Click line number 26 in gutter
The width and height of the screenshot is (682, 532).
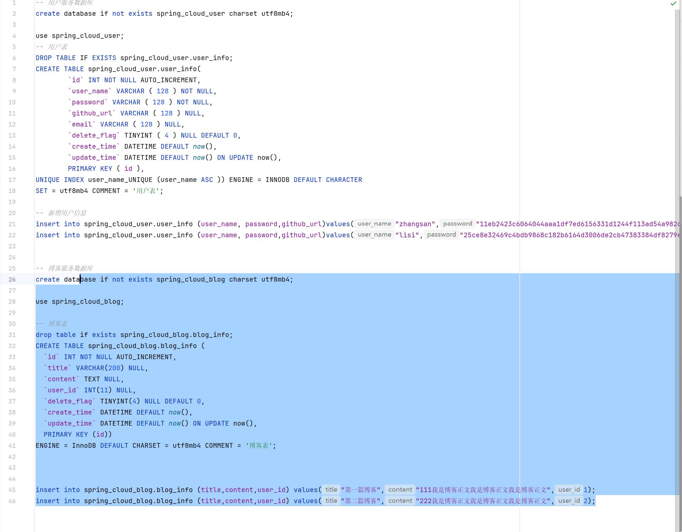point(12,279)
